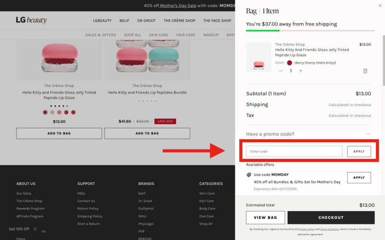Select the gray lip glaze color swatch
Viewport: 385px width, 240px height.
(52, 112)
